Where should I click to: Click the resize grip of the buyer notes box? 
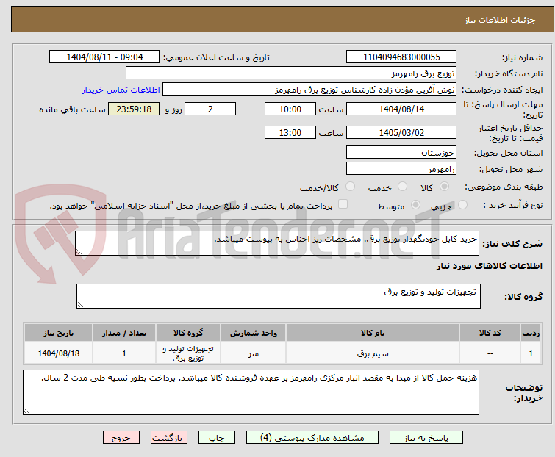26,411
